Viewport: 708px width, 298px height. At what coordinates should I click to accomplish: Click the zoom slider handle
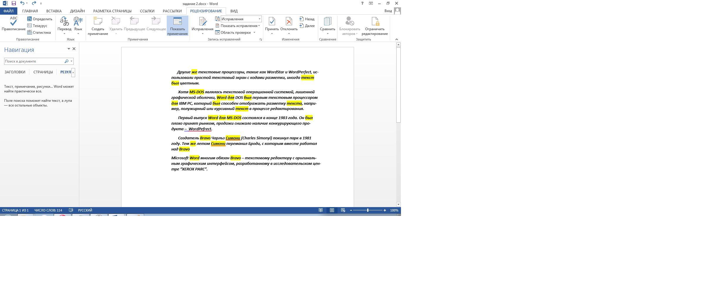[x=368, y=210]
